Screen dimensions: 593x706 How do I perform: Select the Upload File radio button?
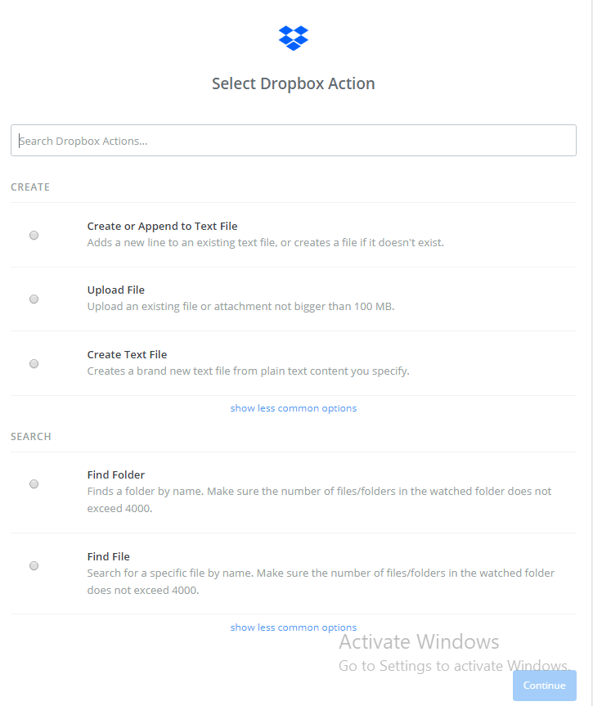pyautogui.click(x=34, y=299)
